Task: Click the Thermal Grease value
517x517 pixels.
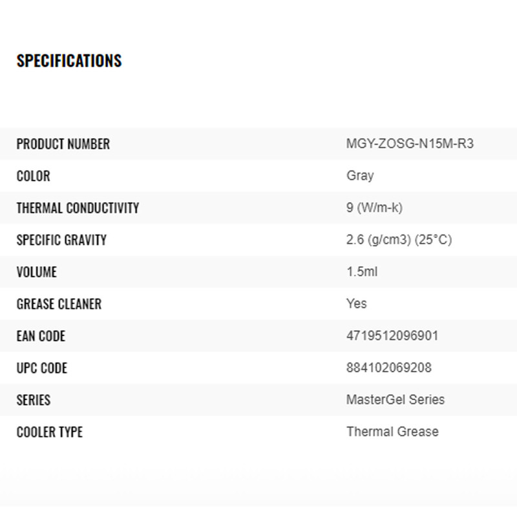Action: click(x=392, y=432)
